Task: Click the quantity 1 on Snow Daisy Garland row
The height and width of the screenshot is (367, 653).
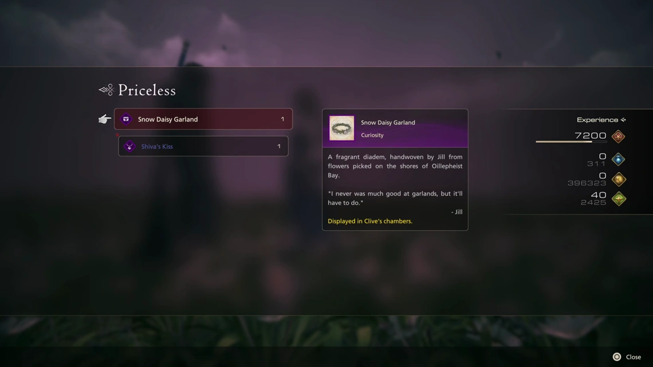Action: pos(282,119)
